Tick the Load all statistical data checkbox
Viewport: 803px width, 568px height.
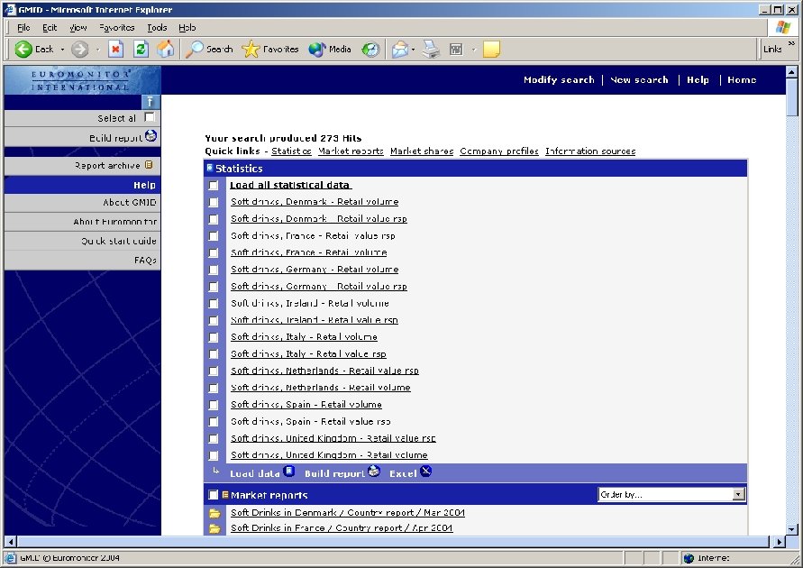tap(214, 186)
